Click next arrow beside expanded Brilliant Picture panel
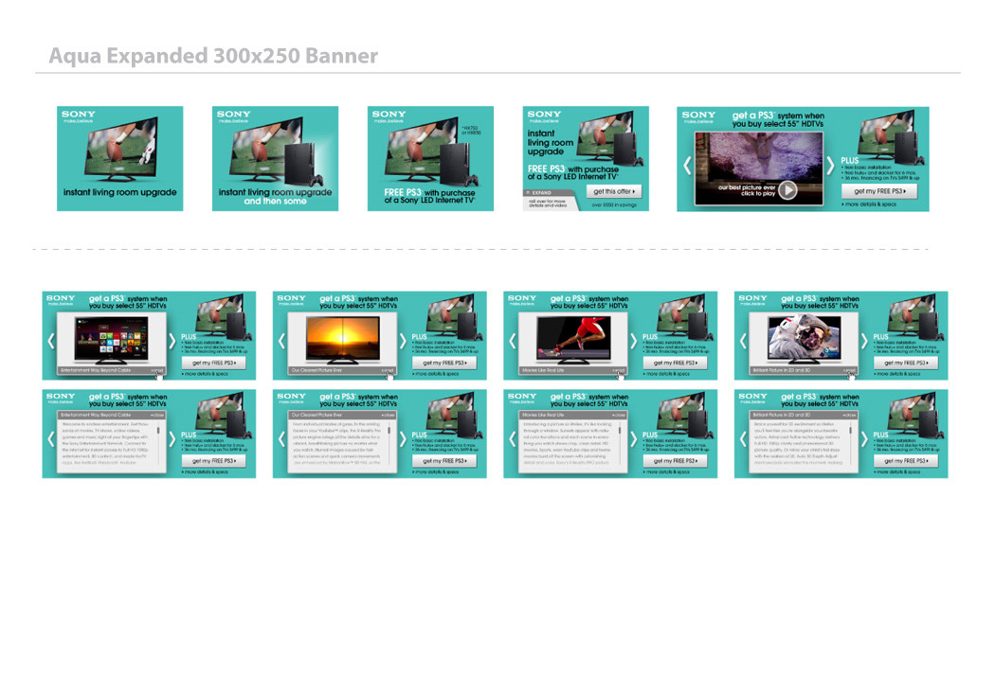 coord(864,438)
